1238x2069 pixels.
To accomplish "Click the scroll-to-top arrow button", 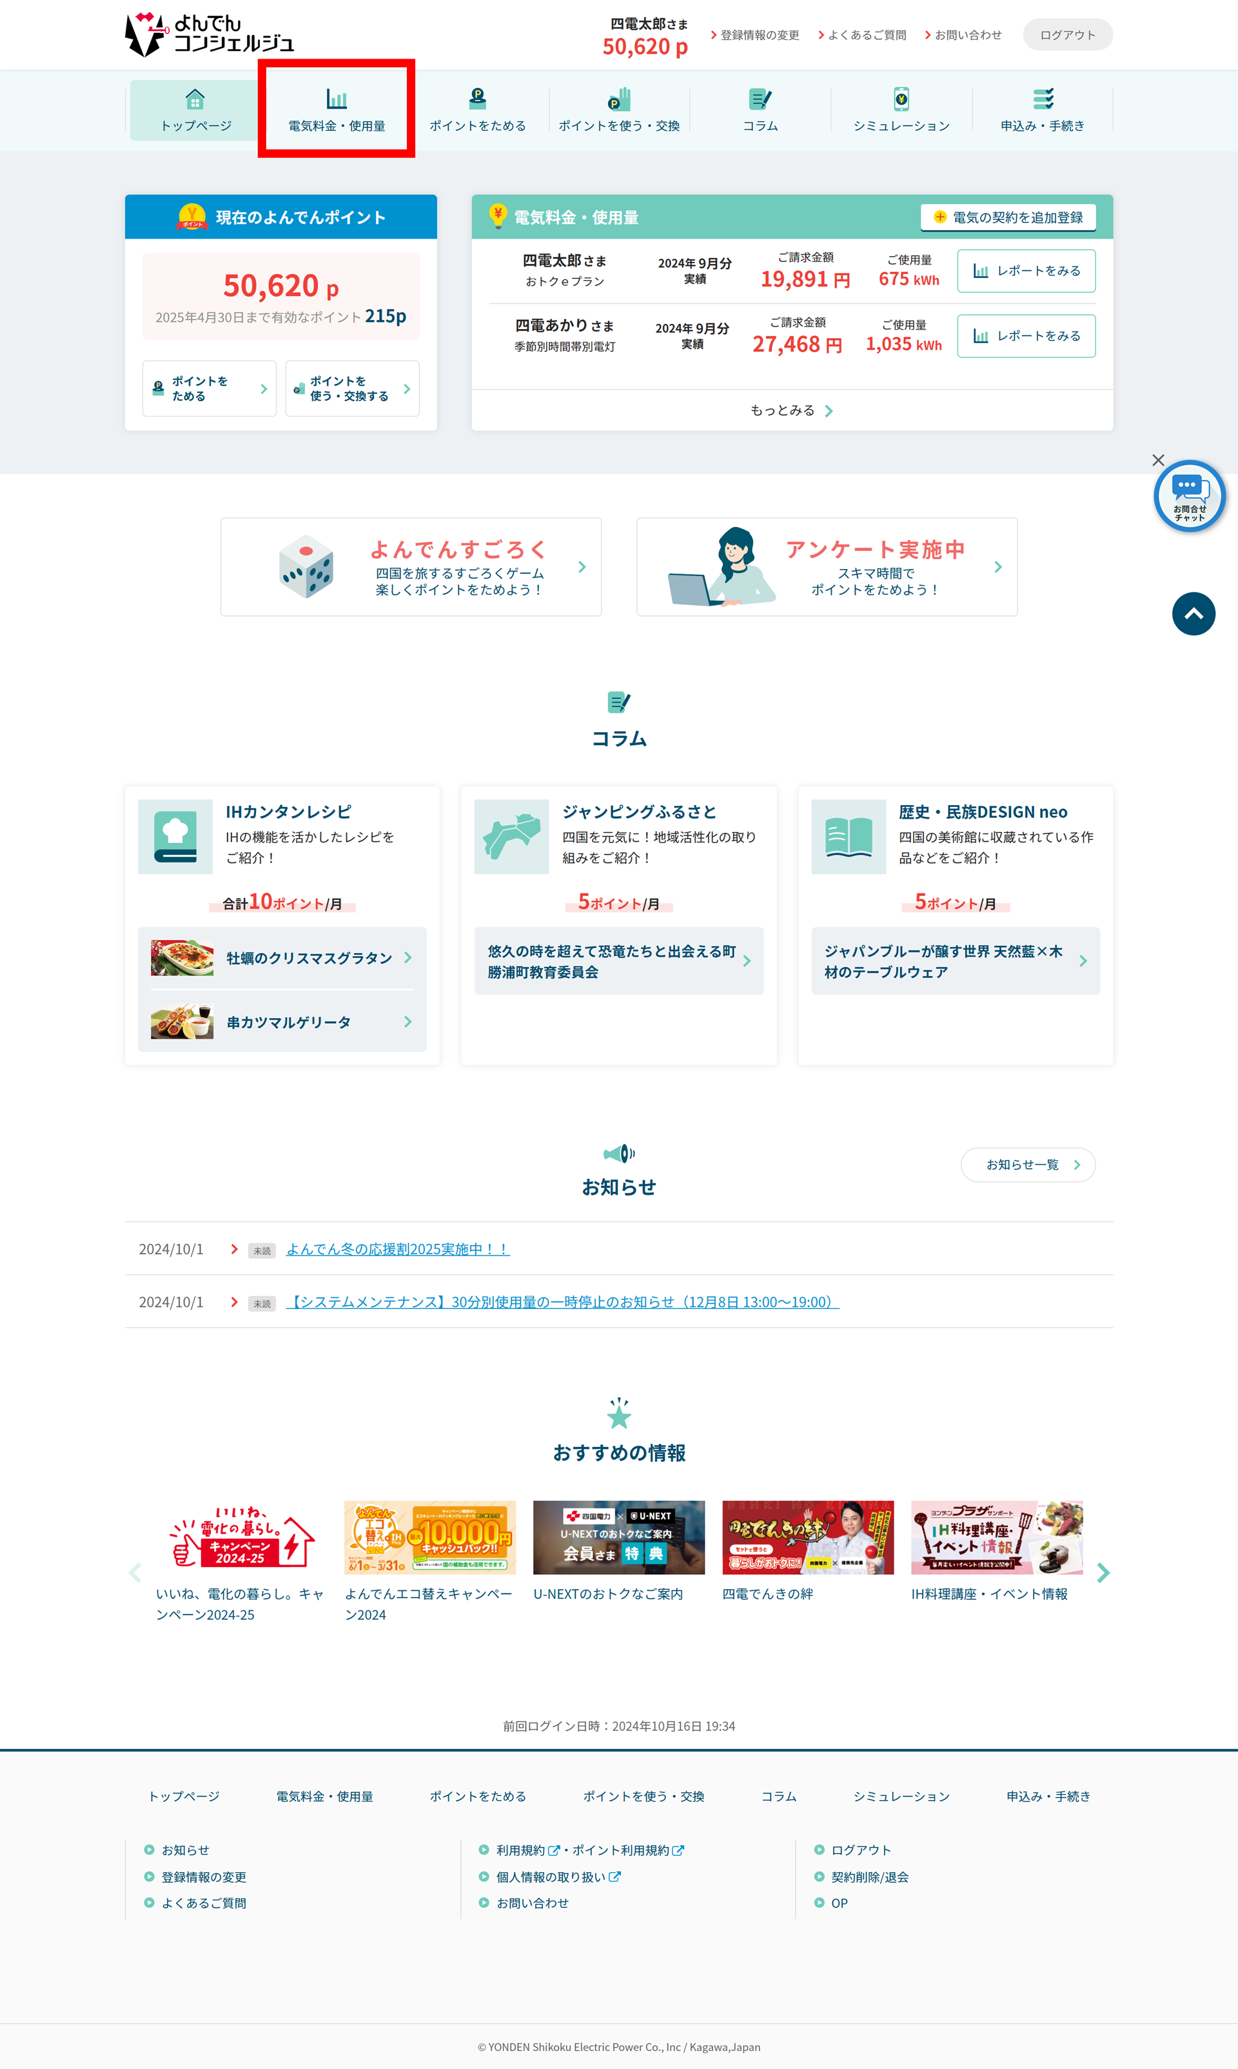I will pyautogui.click(x=1193, y=614).
